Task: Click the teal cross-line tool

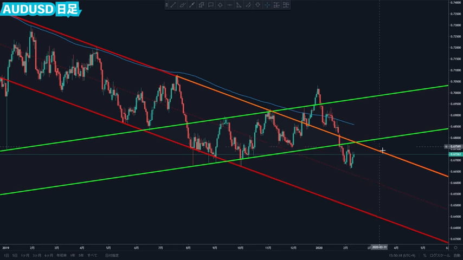Action: 267,5
